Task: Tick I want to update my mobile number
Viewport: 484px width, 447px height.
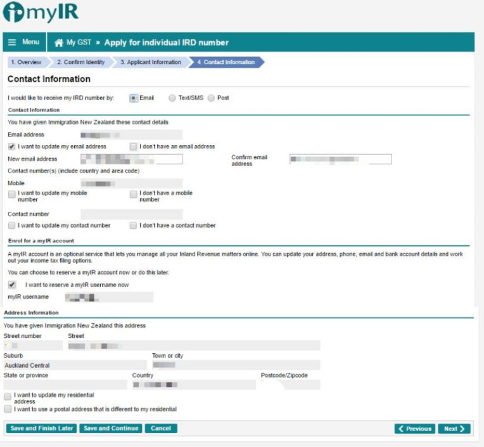Action: click(12, 194)
